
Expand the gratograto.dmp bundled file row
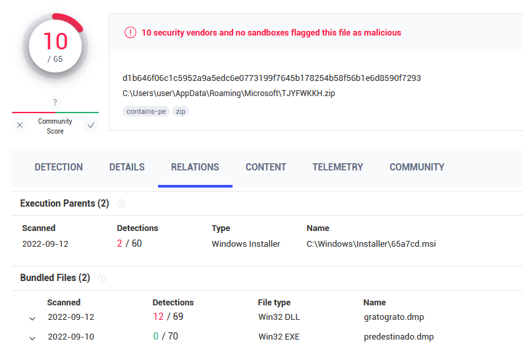tap(32, 319)
